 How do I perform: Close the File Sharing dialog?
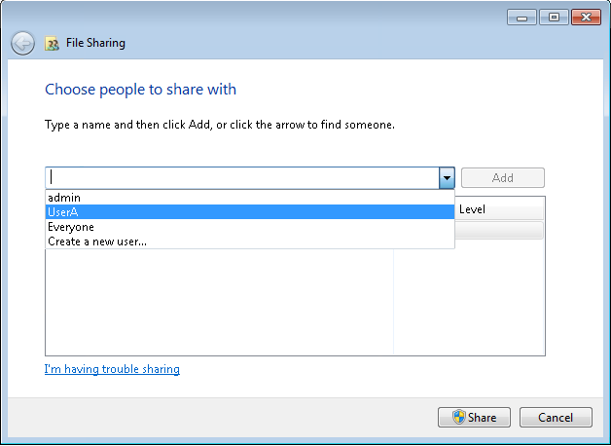[586, 18]
